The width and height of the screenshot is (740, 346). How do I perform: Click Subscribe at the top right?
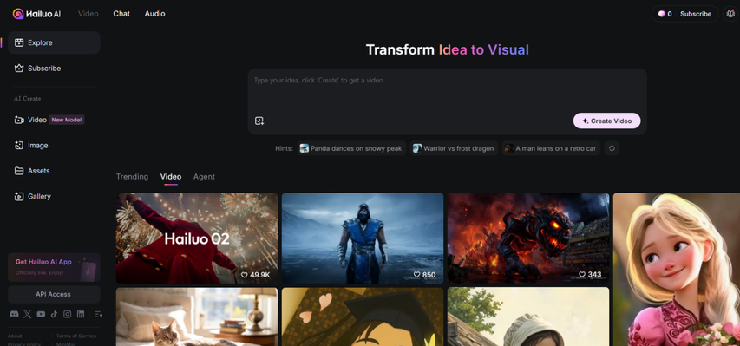(x=696, y=14)
